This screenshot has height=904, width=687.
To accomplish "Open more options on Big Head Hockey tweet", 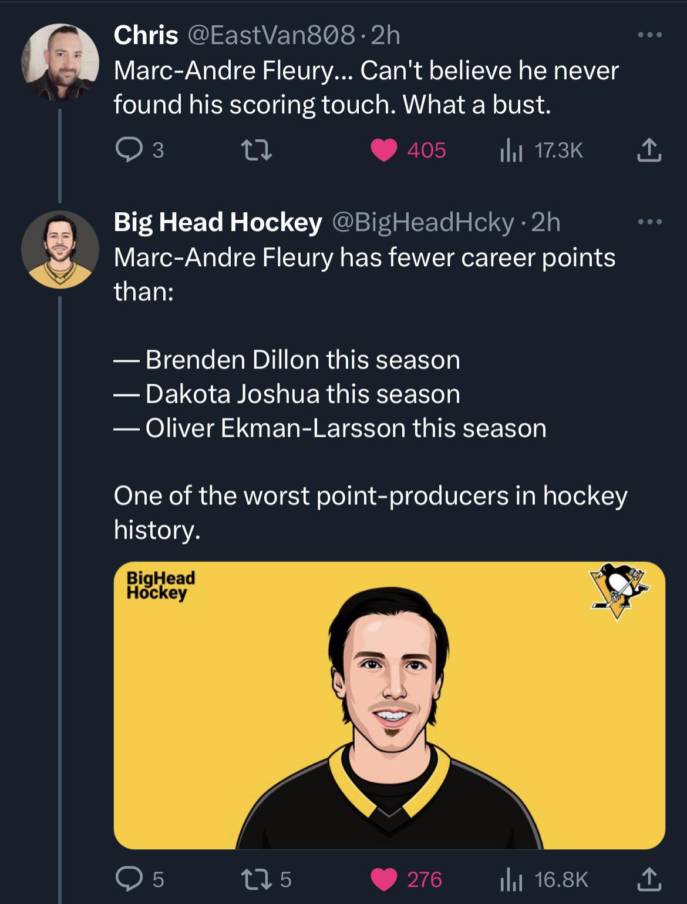I will click(650, 223).
